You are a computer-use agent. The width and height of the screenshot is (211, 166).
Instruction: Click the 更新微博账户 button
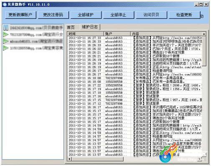pos(20,15)
